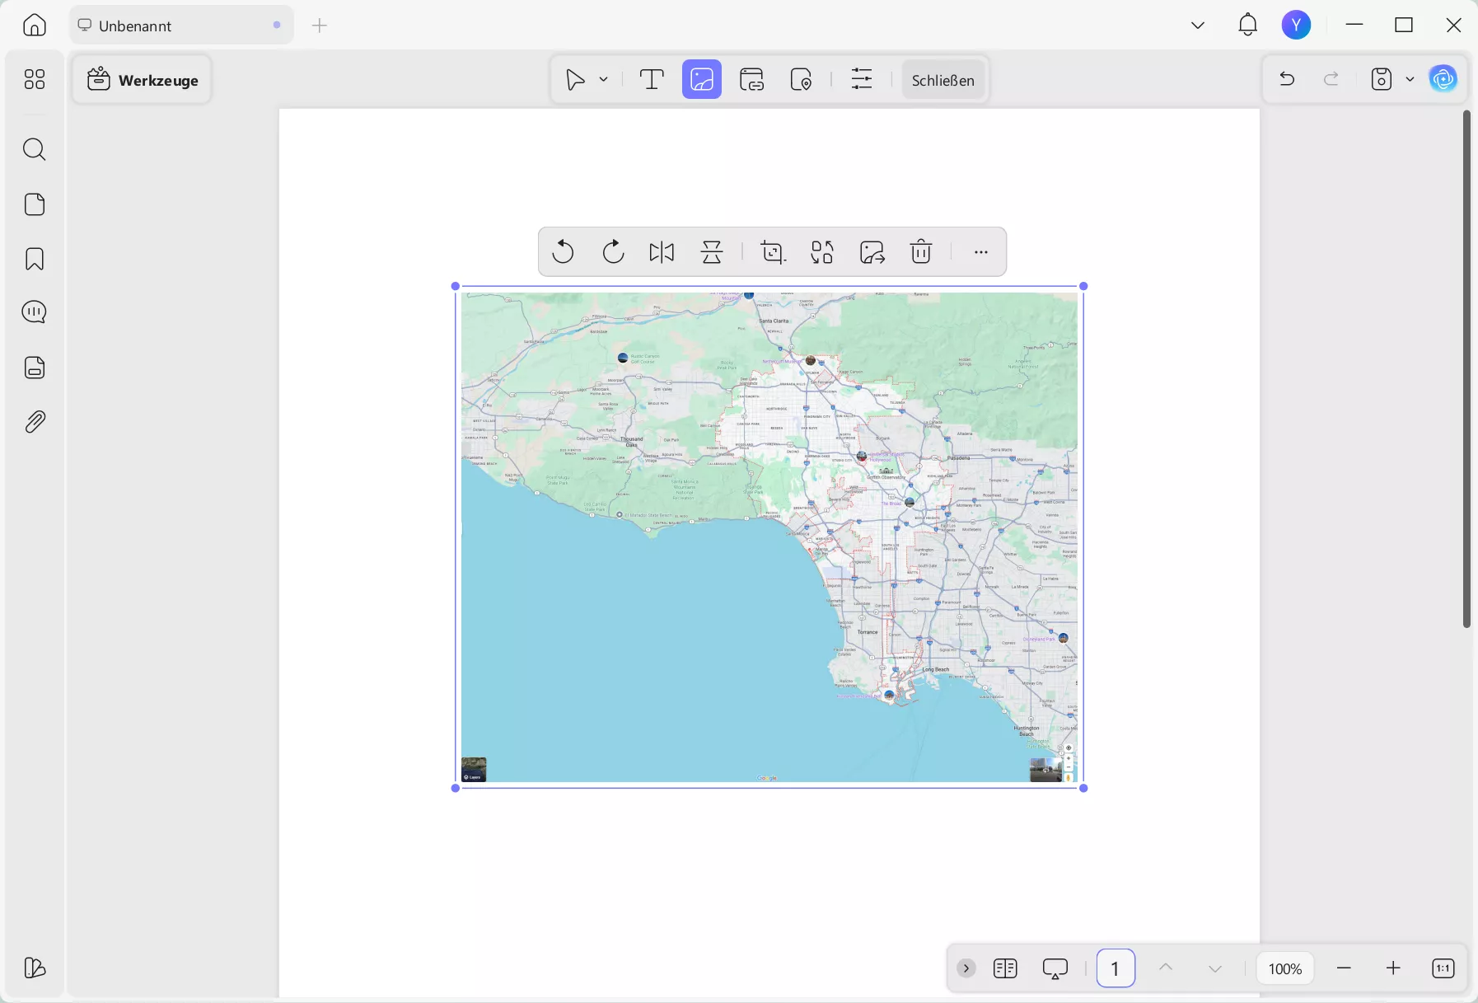Switch to the Unbenannt tab
The height and width of the screenshot is (1003, 1478).
(181, 26)
